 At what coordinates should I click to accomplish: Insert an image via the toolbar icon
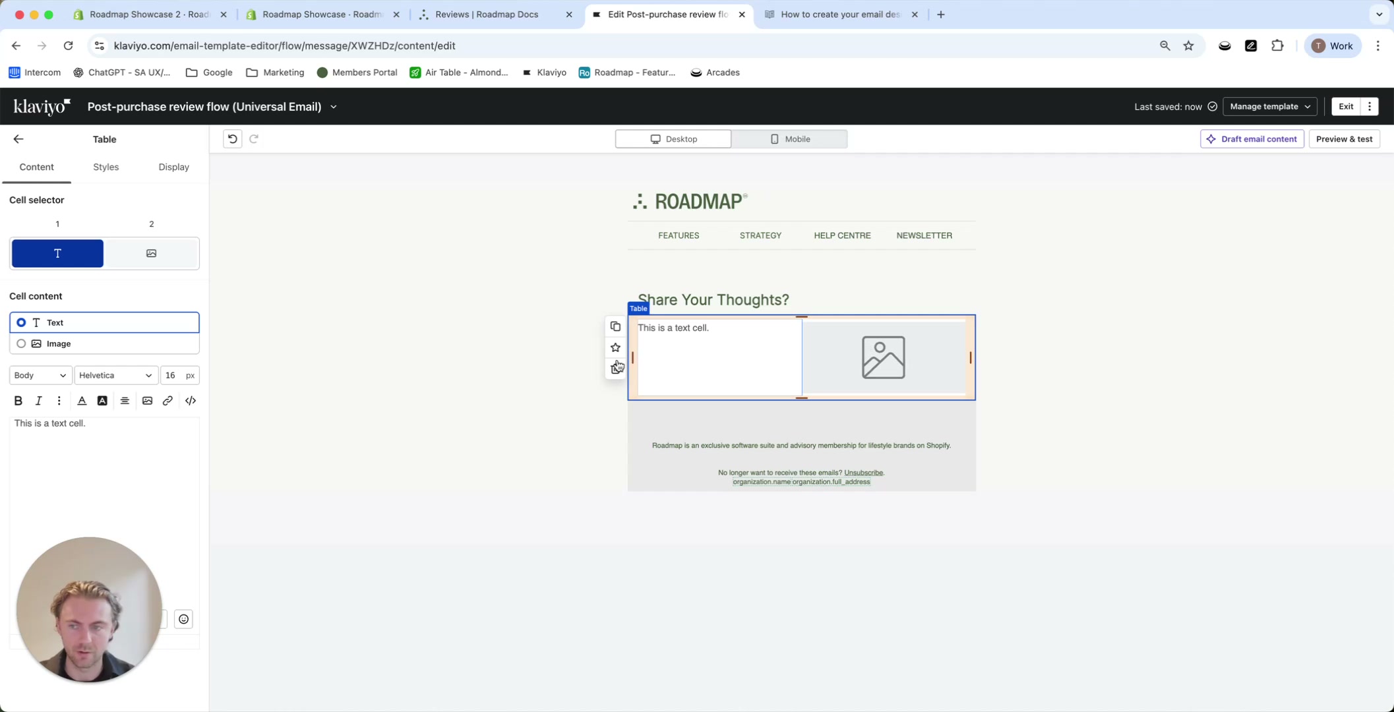[147, 400]
